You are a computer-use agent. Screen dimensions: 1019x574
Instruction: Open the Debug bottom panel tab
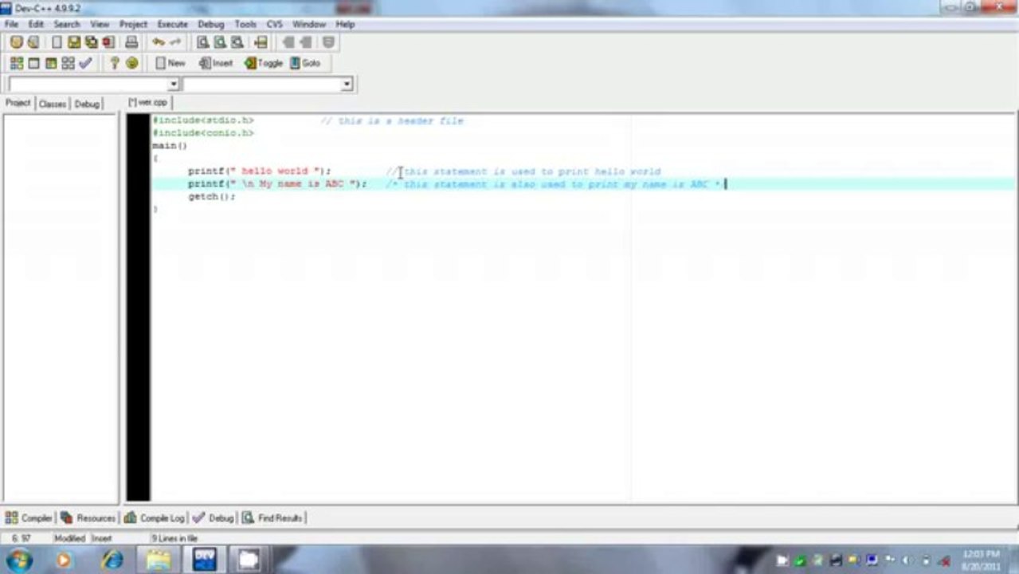214,518
